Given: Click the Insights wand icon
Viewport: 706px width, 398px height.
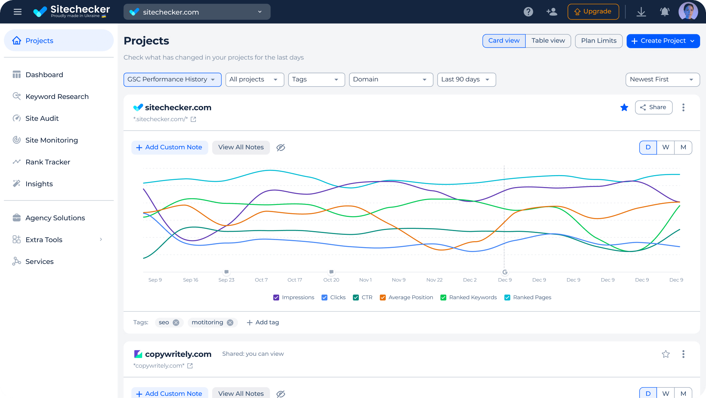Looking at the screenshot, I should tap(16, 183).
